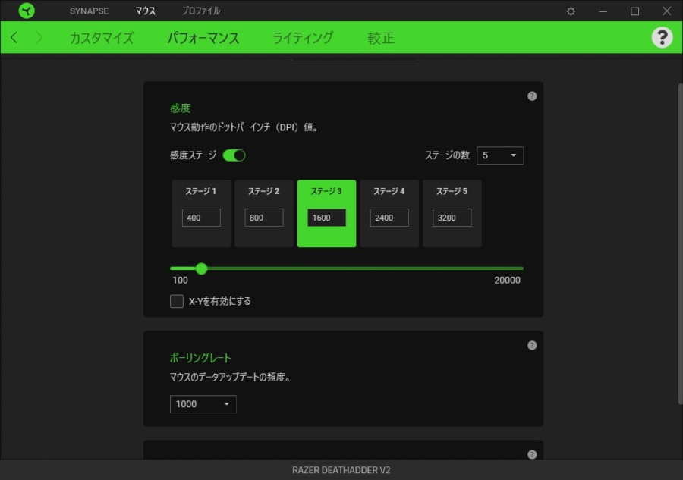
Task: Expand the ステージの数 dropdown
Action: pos(499,155)
